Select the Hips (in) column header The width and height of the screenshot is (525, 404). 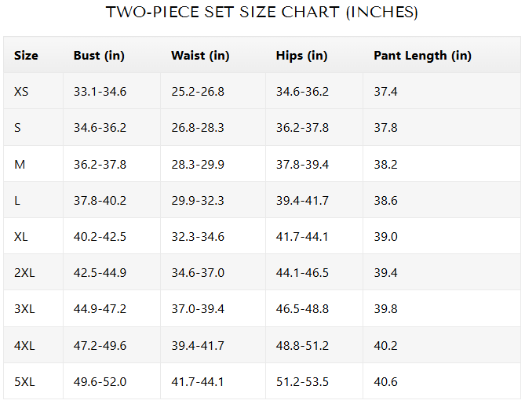coord(301,56)
